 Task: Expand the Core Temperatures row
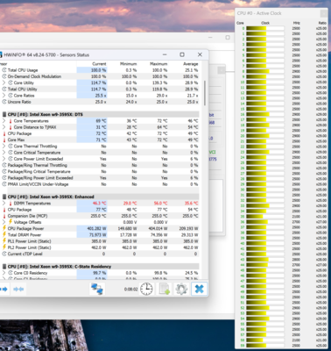coord(4,121)
